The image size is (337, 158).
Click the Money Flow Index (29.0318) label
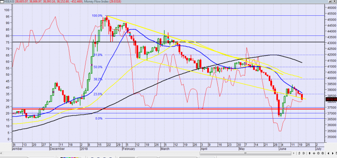point(103,1)
